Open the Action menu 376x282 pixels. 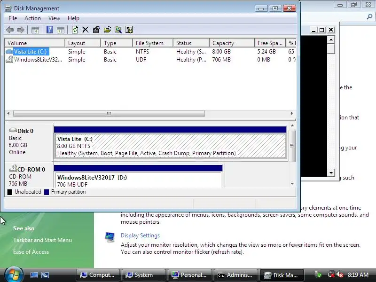[x=32, y=18]
